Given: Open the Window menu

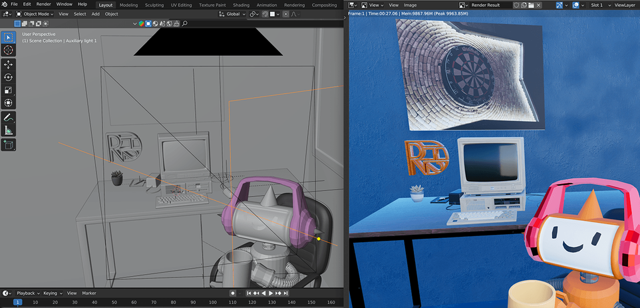Looking at the screenshot, I should 64,4.
